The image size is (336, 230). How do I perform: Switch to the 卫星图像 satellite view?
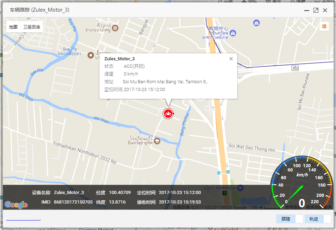click(32, 27)
